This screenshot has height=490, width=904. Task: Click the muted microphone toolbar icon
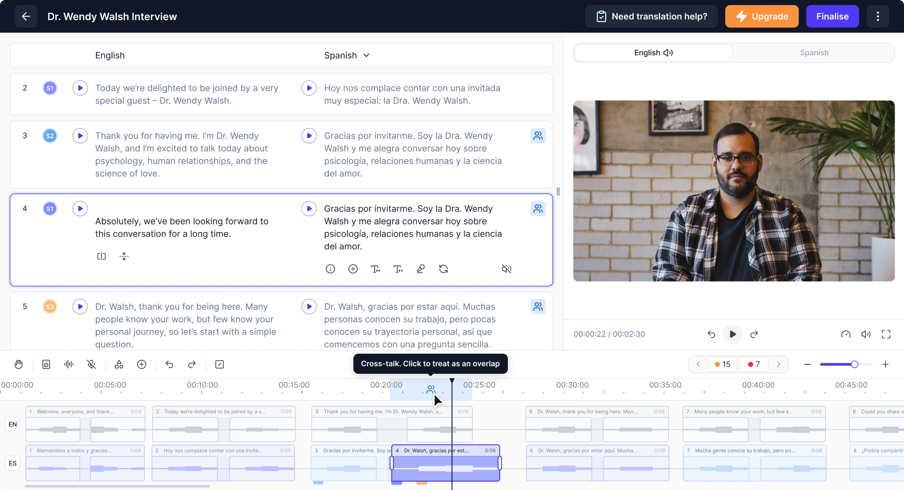coord(91,364)
